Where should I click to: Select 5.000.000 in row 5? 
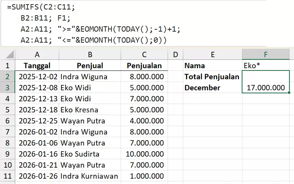coord(144,110)
